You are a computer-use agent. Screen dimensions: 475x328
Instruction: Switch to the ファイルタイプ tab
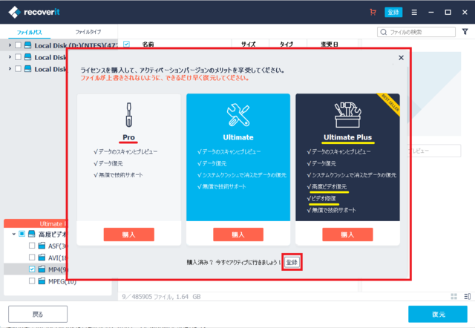coord(88,32)
